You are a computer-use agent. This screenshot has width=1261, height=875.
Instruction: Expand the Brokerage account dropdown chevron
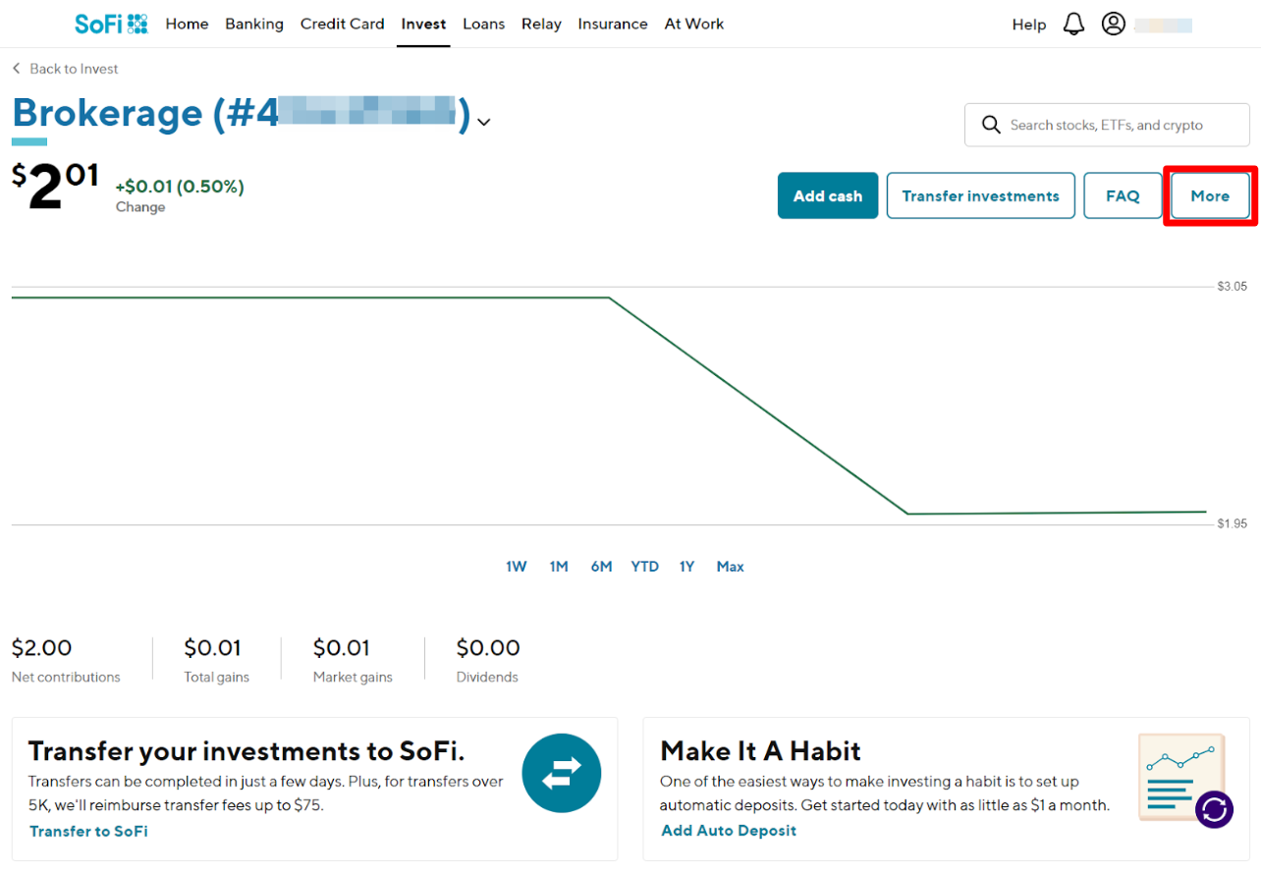pyautogui.click(x=483, y=122)
